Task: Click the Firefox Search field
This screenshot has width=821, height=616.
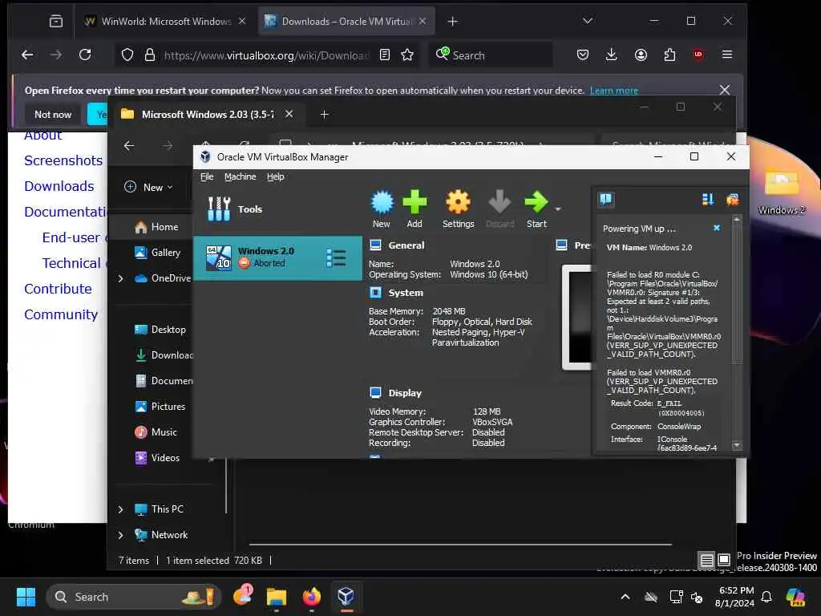Action: tap(491, 55)
